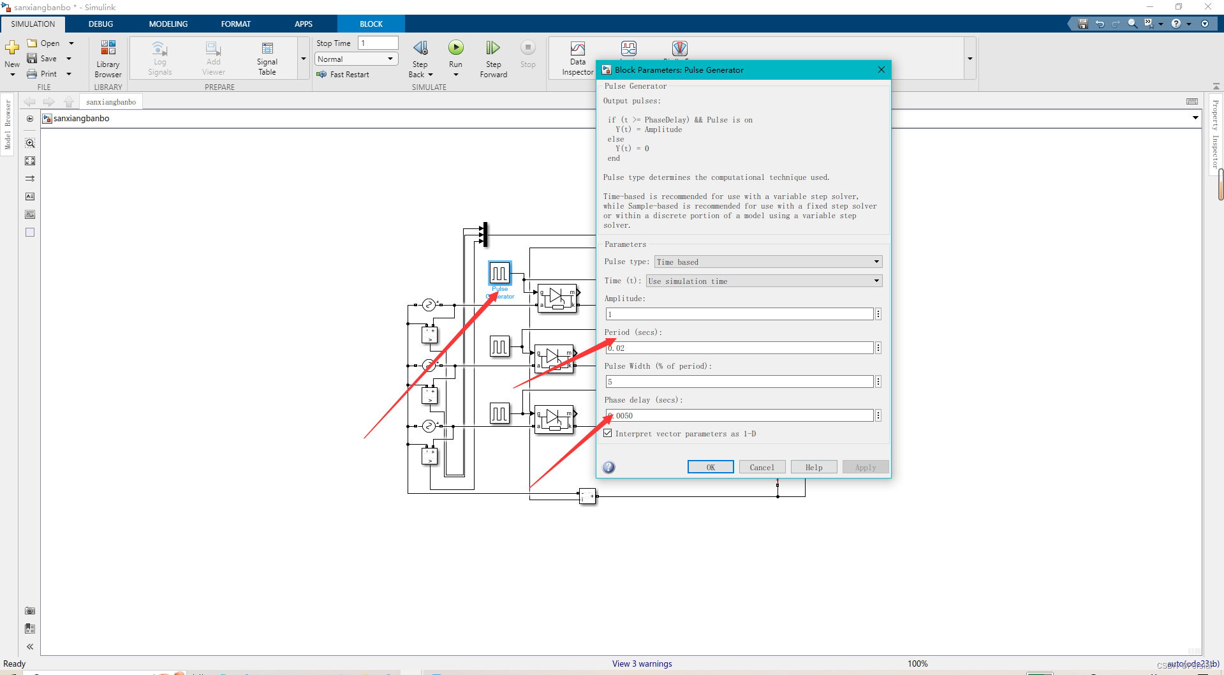Click the quick access save disk icon
Viewport: 1224px width, 675px height.
(1082, 24)
